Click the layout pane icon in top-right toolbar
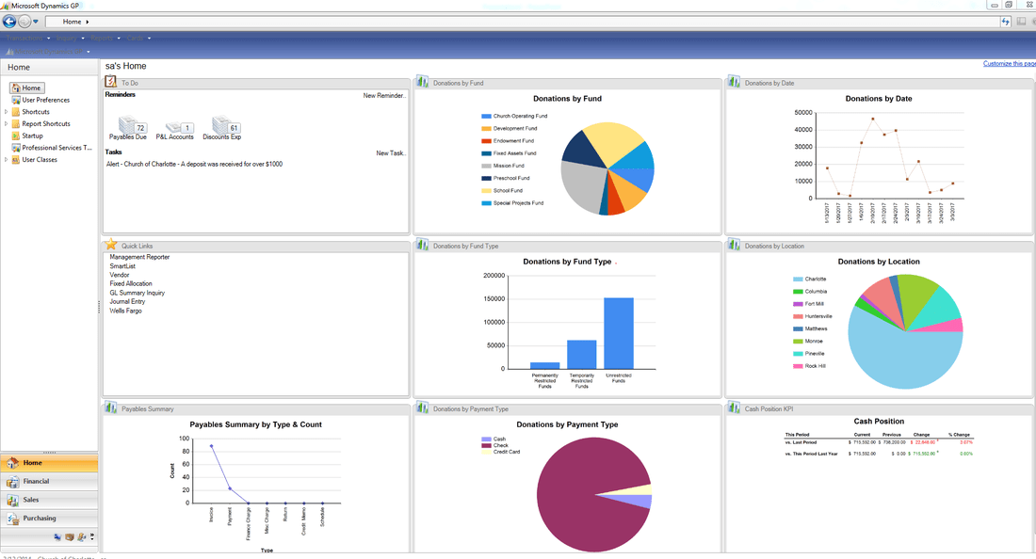The width and height of the screenshot is (1036, 559). coord(1022,21)
